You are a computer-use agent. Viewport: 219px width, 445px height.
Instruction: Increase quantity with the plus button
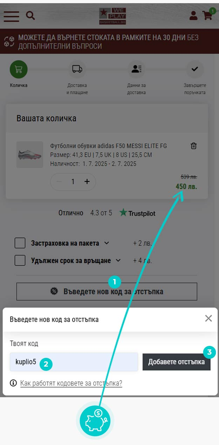pos(87,181)
